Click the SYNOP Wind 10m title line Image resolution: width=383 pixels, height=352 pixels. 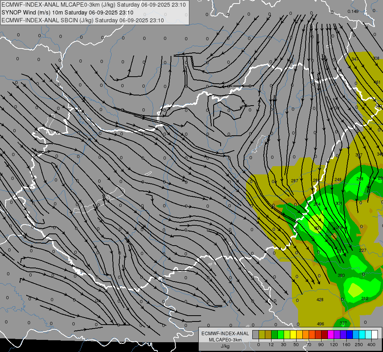[x=67, y=13]
